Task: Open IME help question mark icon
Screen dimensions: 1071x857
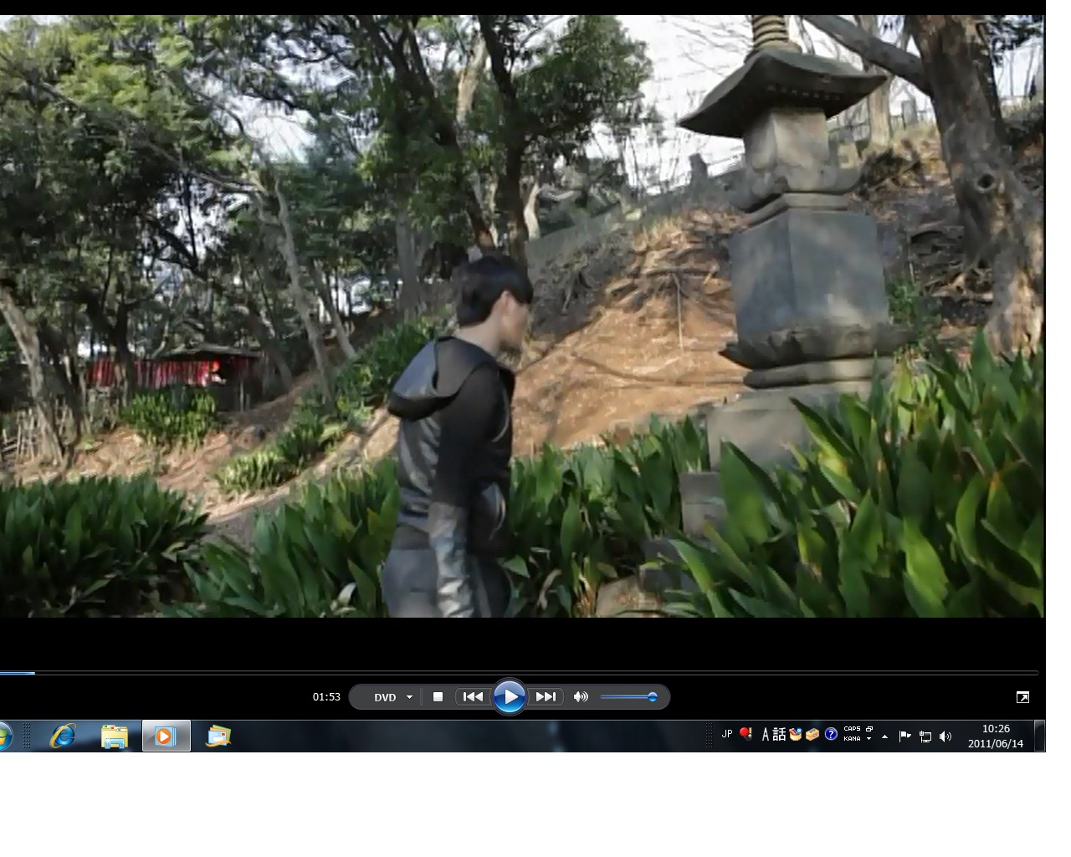Action: tap(831, 734)
